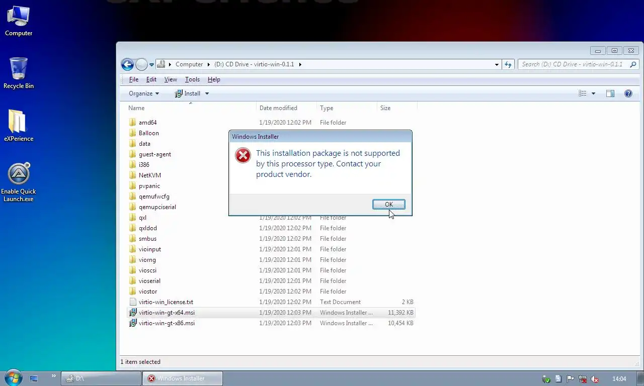The image size is (644, 386).
Task: Click the Install toolbar button
Action: click(188, 93)
